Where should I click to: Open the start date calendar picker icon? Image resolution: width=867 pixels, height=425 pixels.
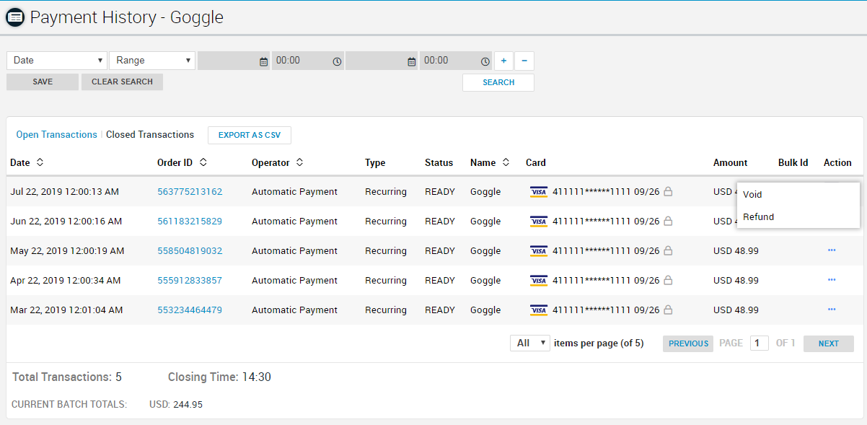coord(263,61)
